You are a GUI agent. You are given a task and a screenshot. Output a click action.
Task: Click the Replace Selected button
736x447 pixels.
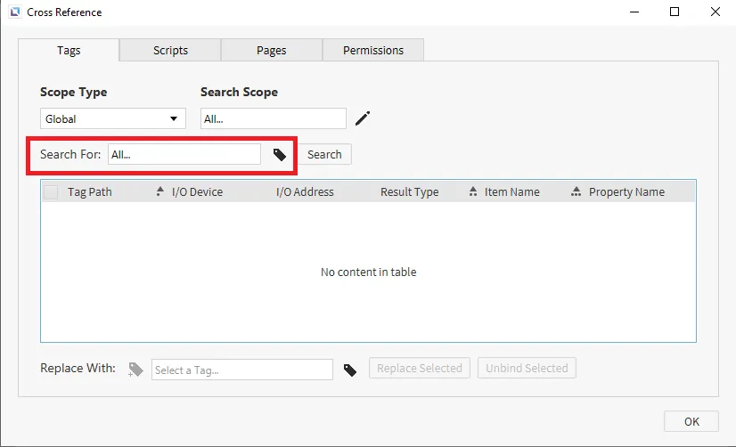419,368
